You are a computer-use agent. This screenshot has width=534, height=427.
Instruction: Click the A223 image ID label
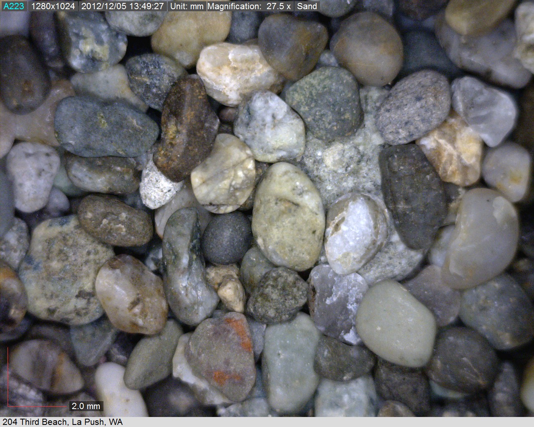tap(14, 6)
